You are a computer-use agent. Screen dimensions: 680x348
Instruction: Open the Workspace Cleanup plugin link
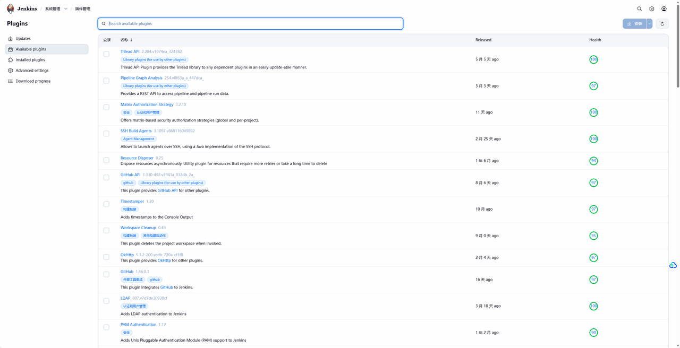point(138,228)
